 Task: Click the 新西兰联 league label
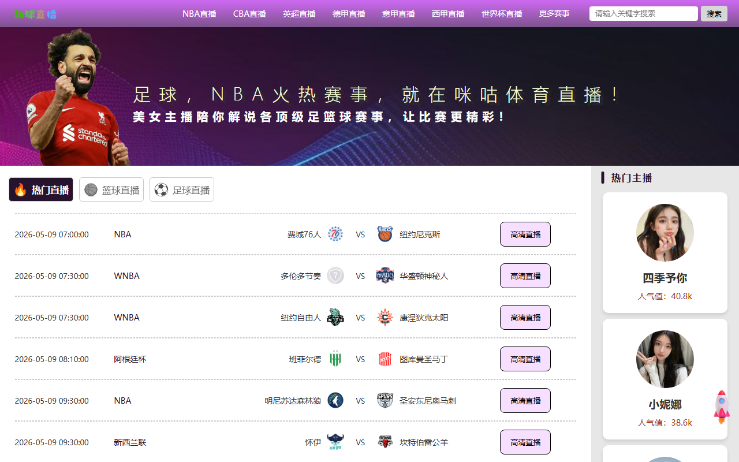click(130, 442)
